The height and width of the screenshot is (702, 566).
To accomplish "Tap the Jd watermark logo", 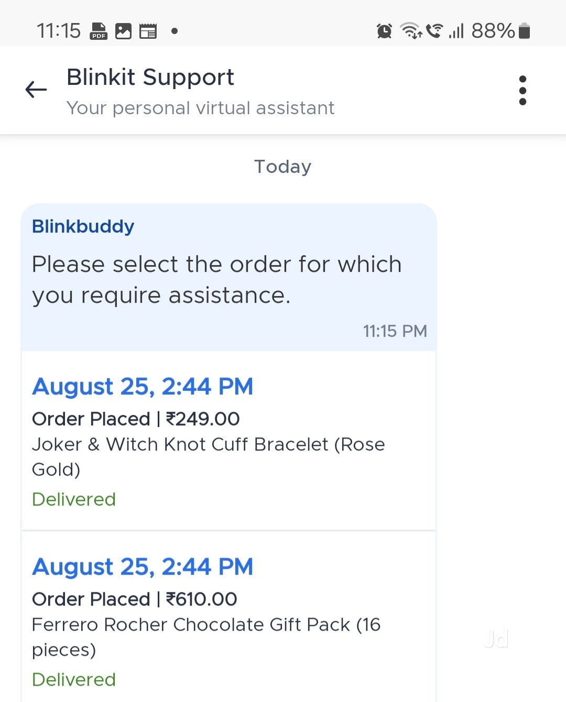I will coord(496,639).
